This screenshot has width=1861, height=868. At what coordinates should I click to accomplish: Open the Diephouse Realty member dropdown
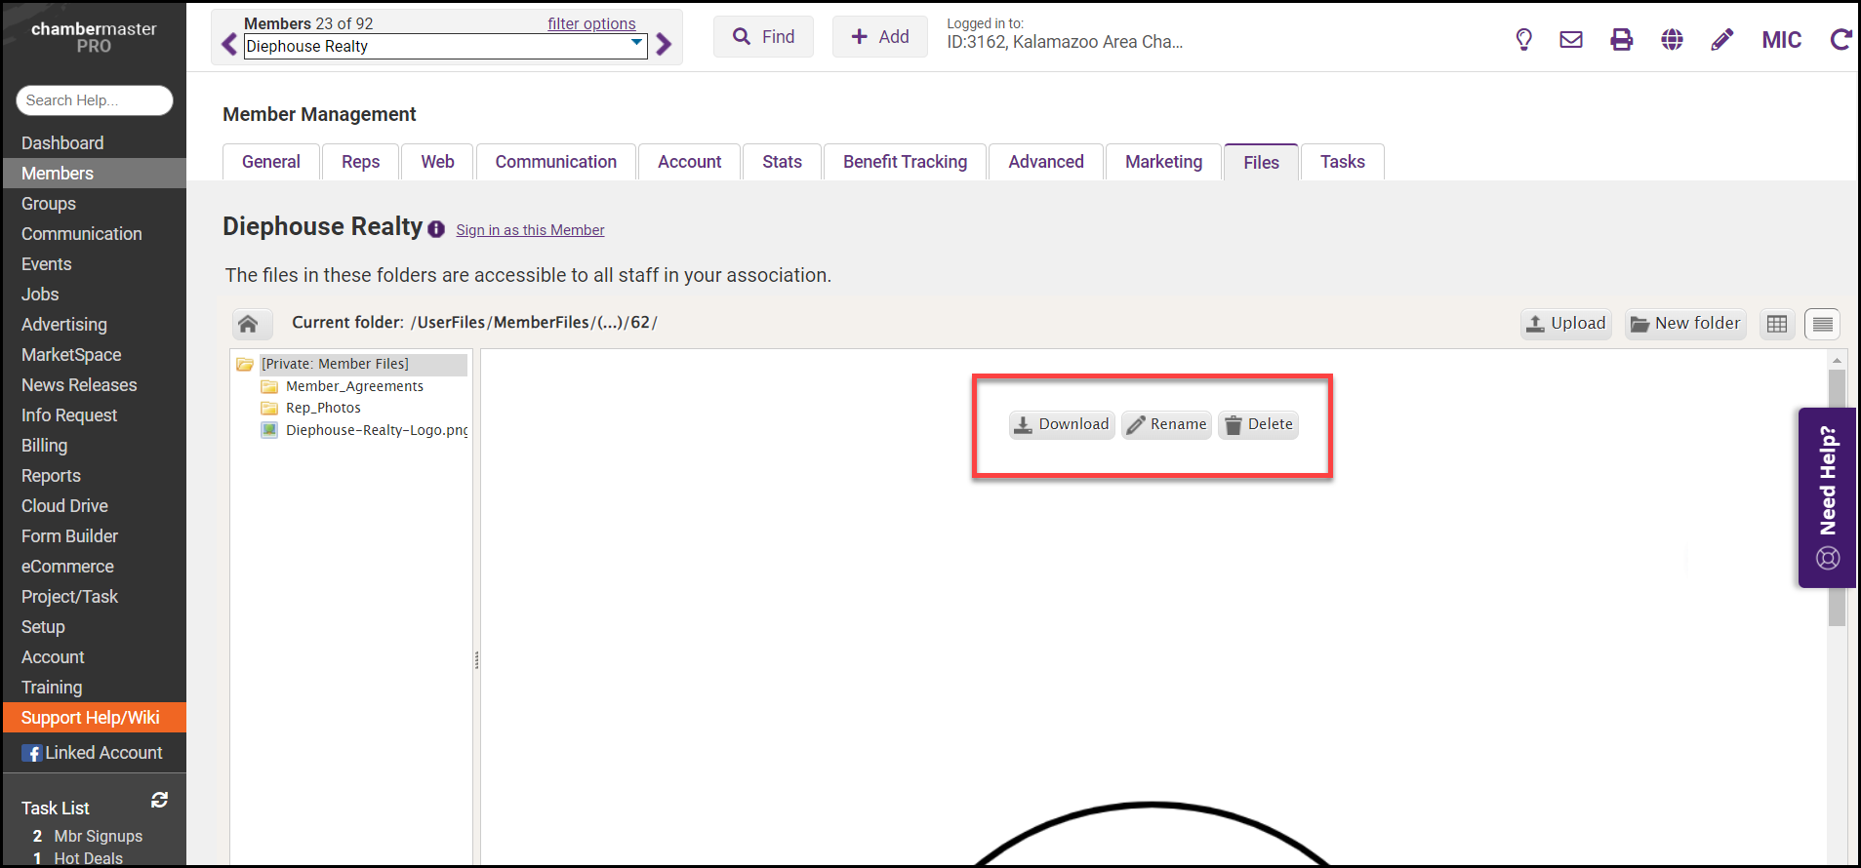(445, 46)
